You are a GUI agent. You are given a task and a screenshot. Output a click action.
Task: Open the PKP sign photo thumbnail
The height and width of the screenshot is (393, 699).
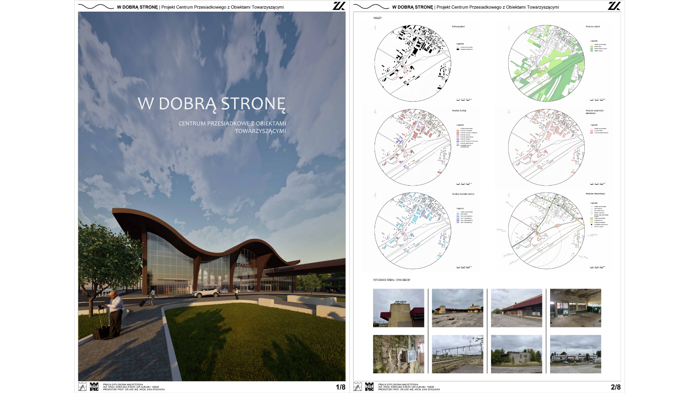pos(398,308)
